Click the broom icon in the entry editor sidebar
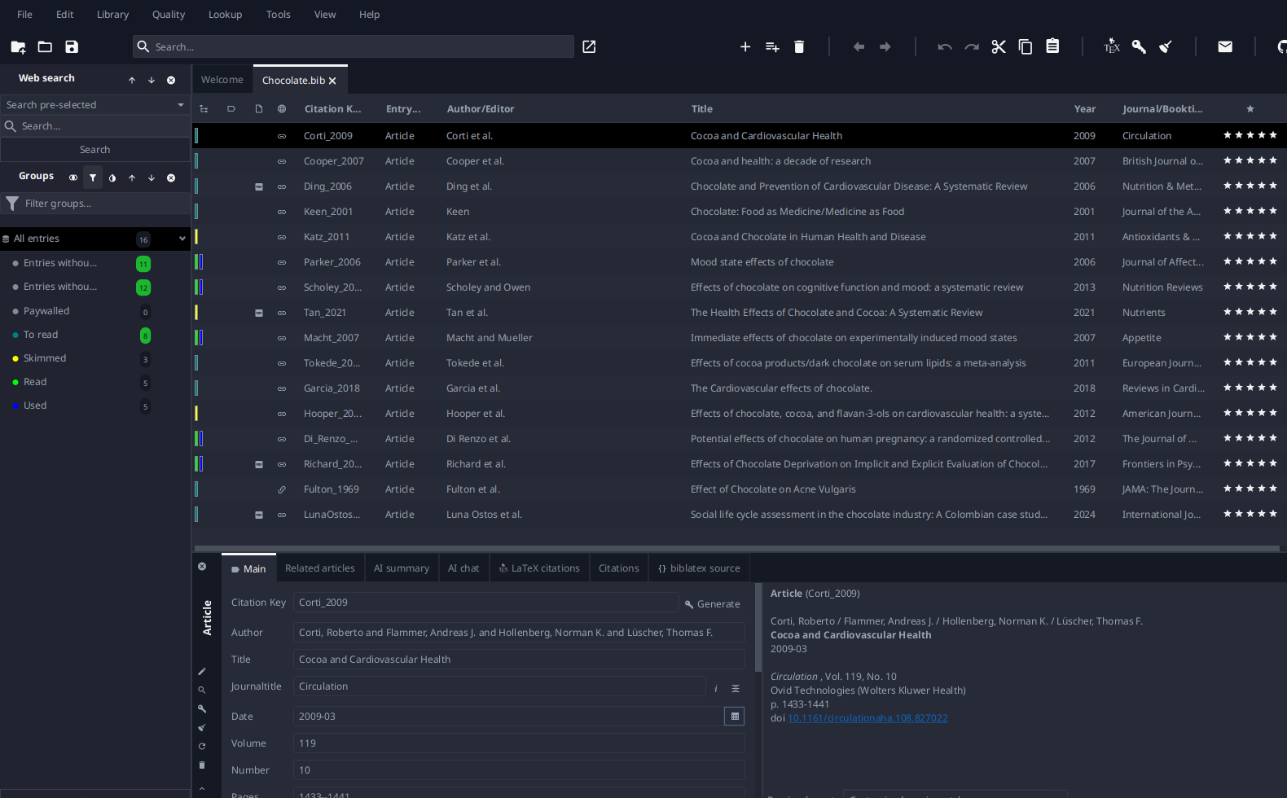This screenshot has width=1287, height=798. click(202, 728)
